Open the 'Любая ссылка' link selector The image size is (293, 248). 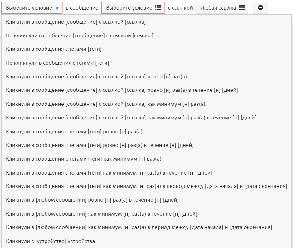click(222, 8)
